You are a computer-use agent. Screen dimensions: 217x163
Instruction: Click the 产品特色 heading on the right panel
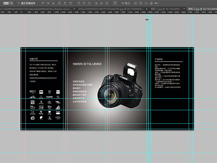(159, 59)
